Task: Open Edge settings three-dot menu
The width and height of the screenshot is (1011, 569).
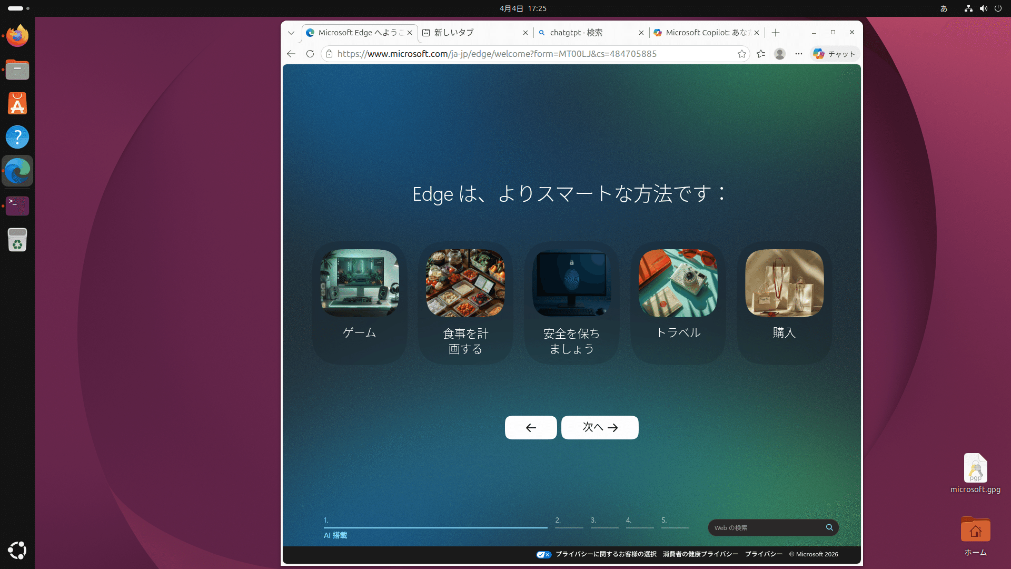Action: coord(799,54)
